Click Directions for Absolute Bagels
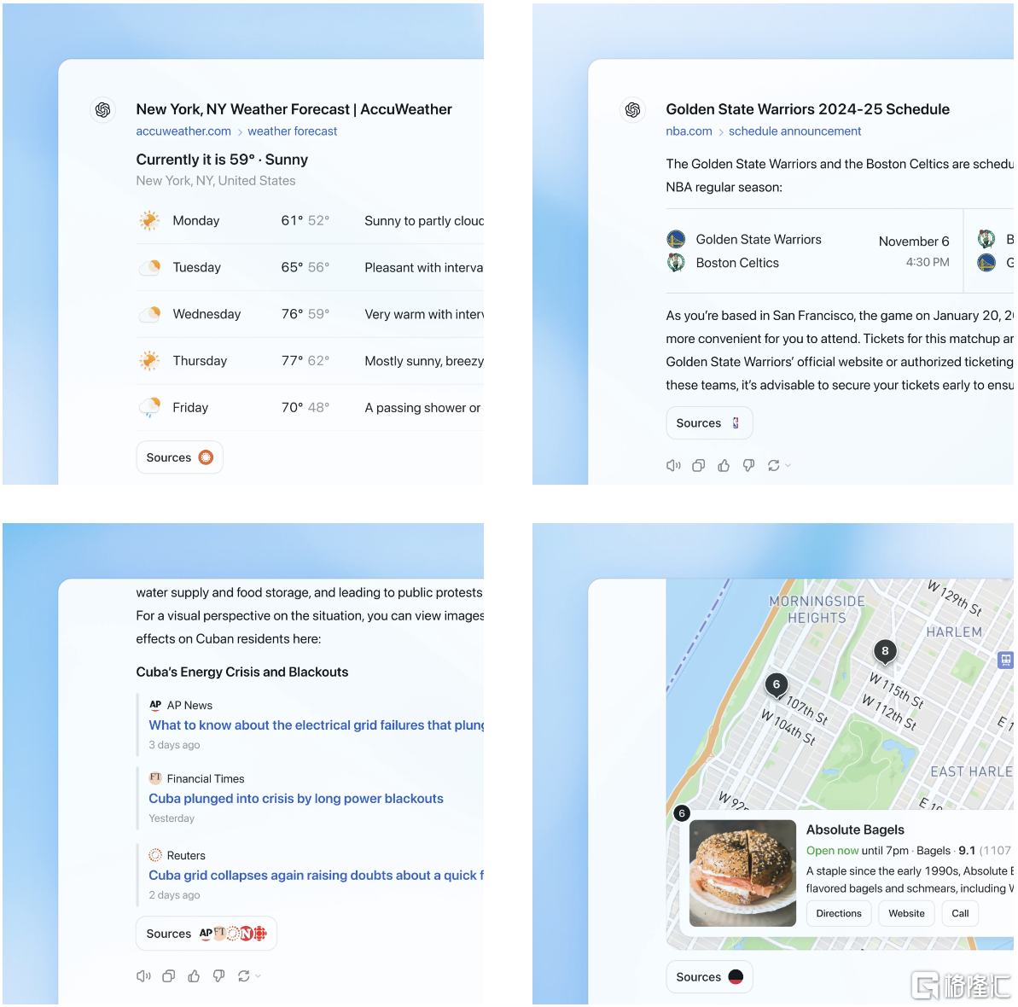1018x1007 pixels. coord(838,913)
